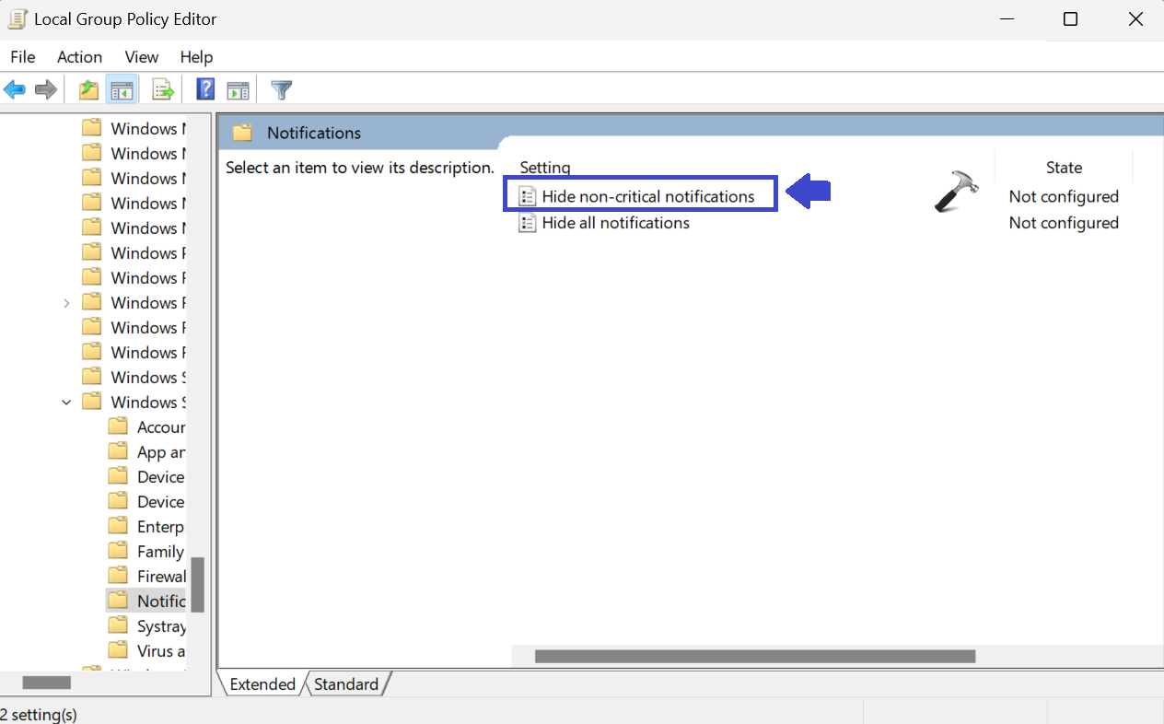
Task: Toggle the Show/Hide Action Pane toolbar icon
Action: click(238, 89)
